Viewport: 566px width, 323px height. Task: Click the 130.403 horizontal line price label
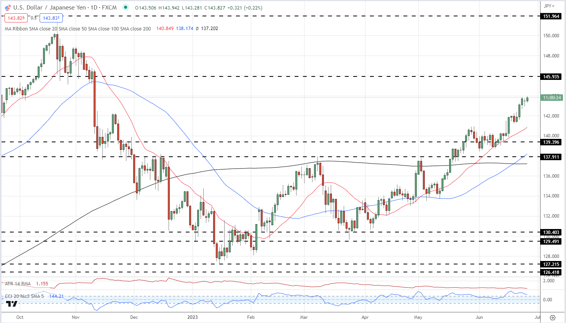(551, 232)
